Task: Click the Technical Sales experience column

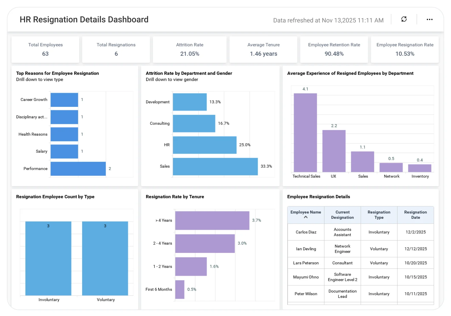Action: [305, 133]
